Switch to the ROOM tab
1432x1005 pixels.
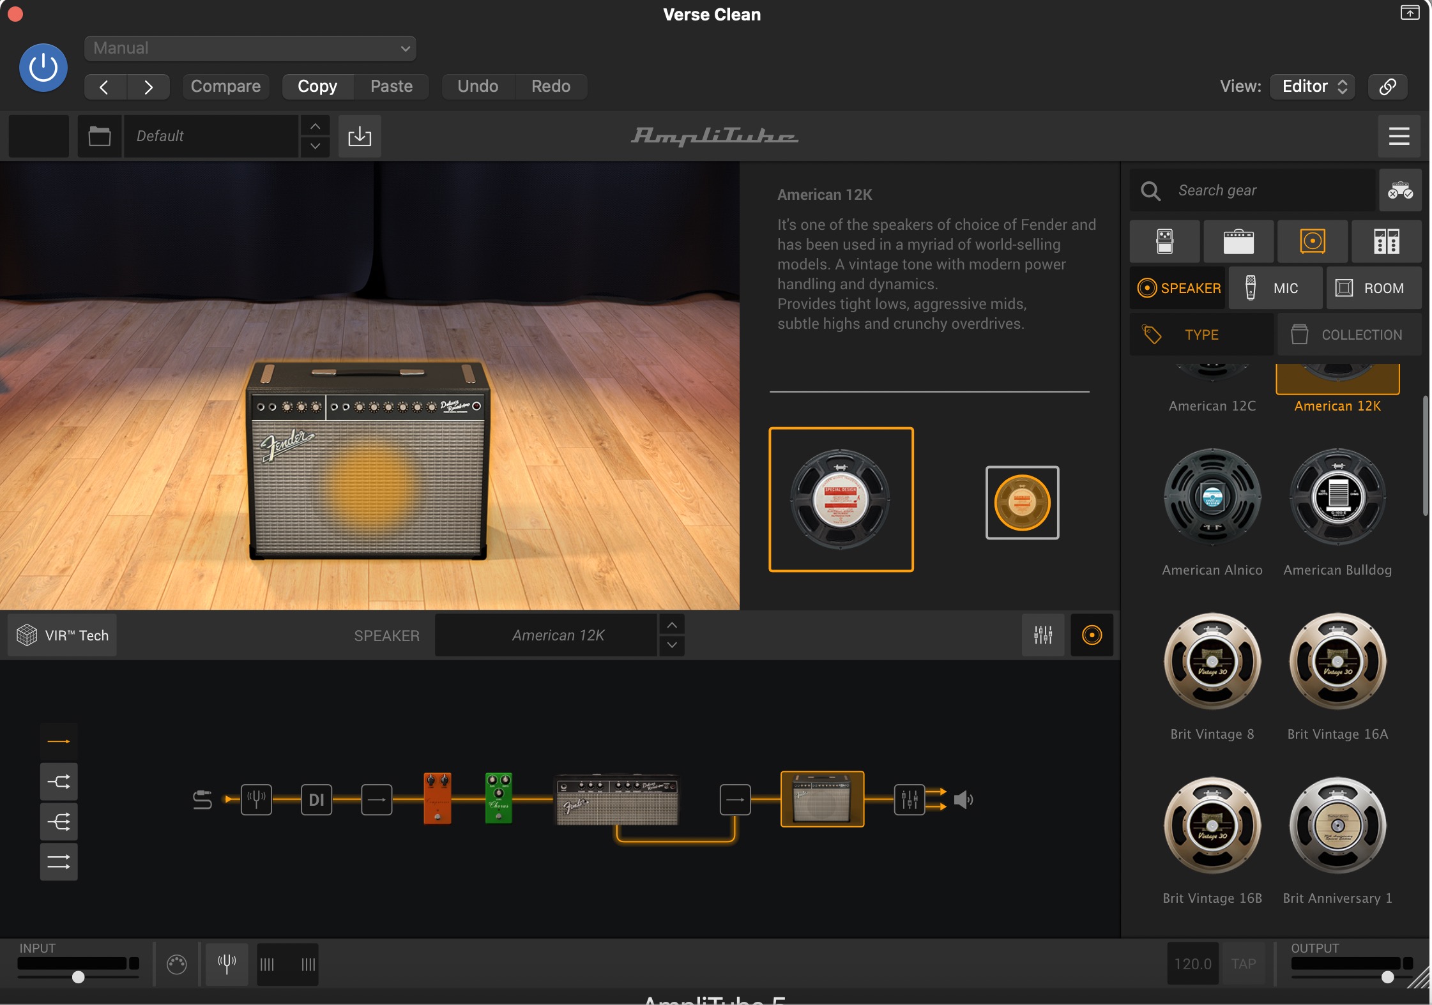(1374, 288)
